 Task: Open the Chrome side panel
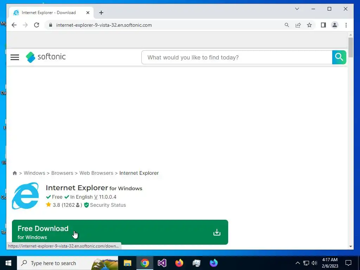pyautogui.click(x=323, y=25)
